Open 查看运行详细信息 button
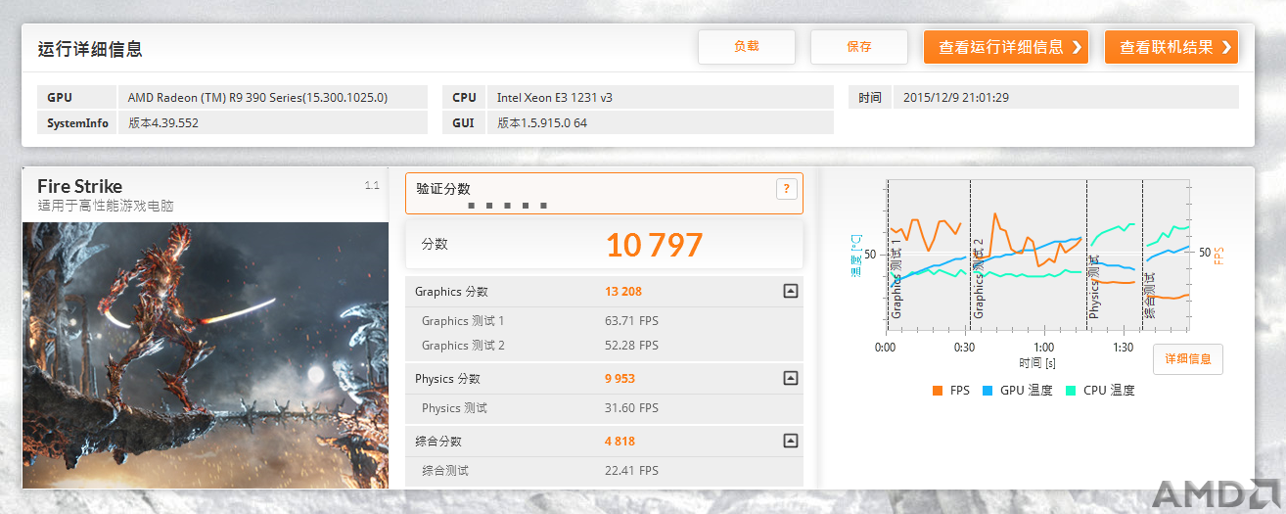 (x=1006, y=46)
